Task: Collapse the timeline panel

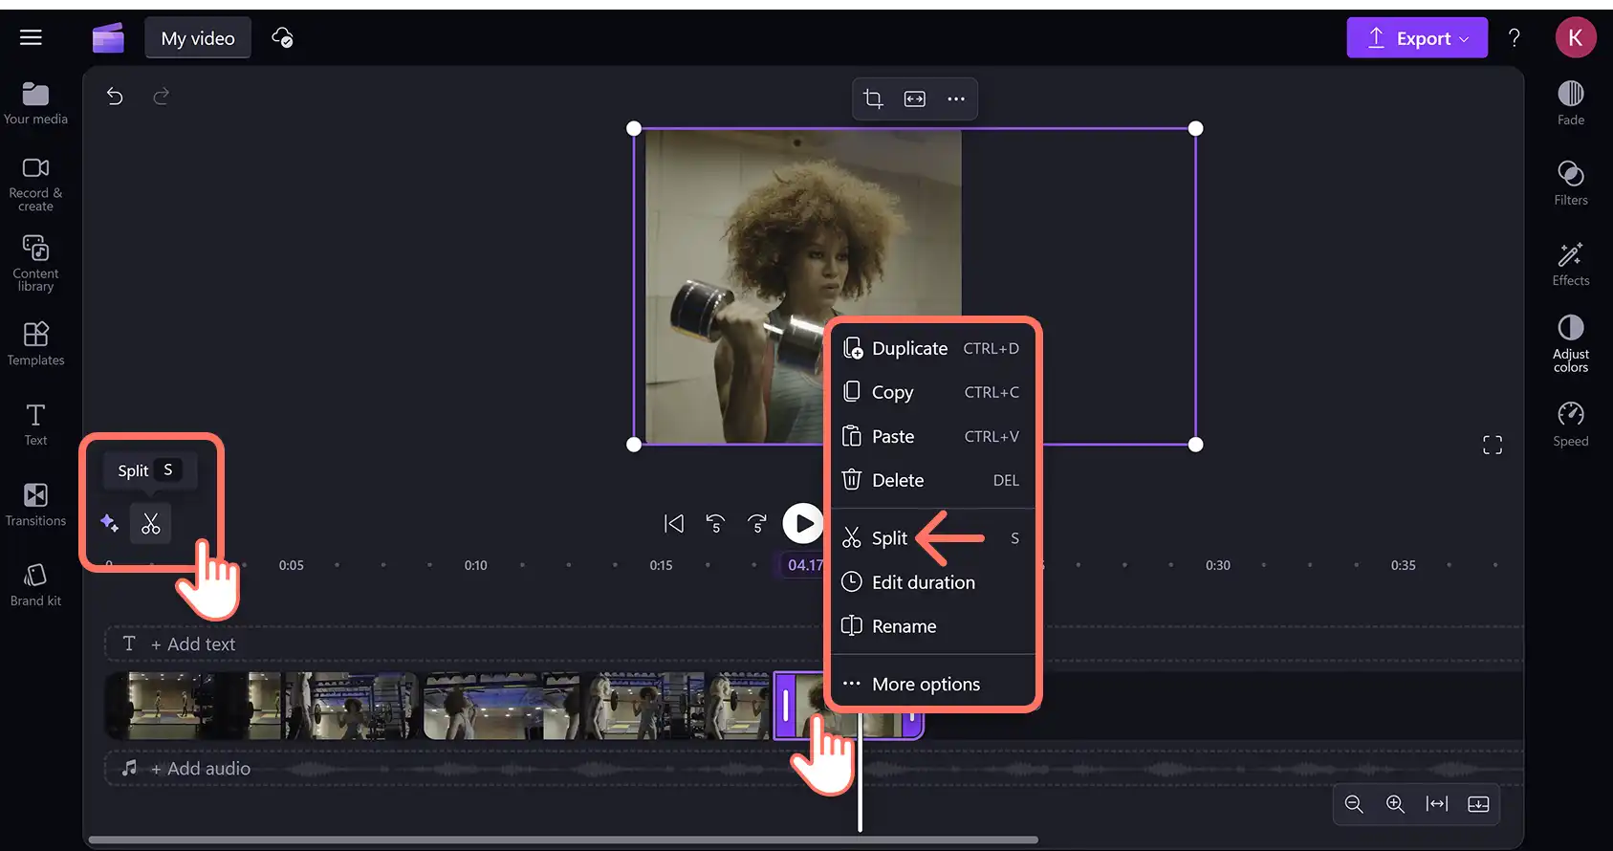Action: [1478, 804]
